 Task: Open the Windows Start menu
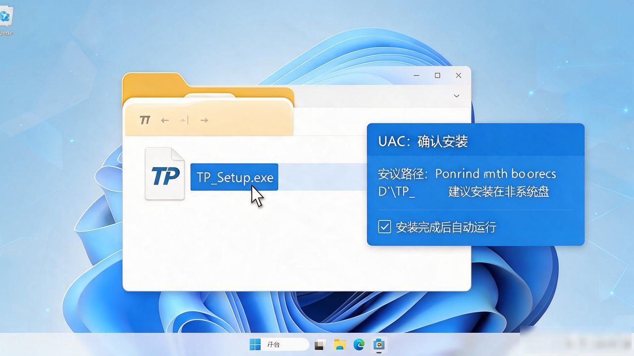click(255, 345)
